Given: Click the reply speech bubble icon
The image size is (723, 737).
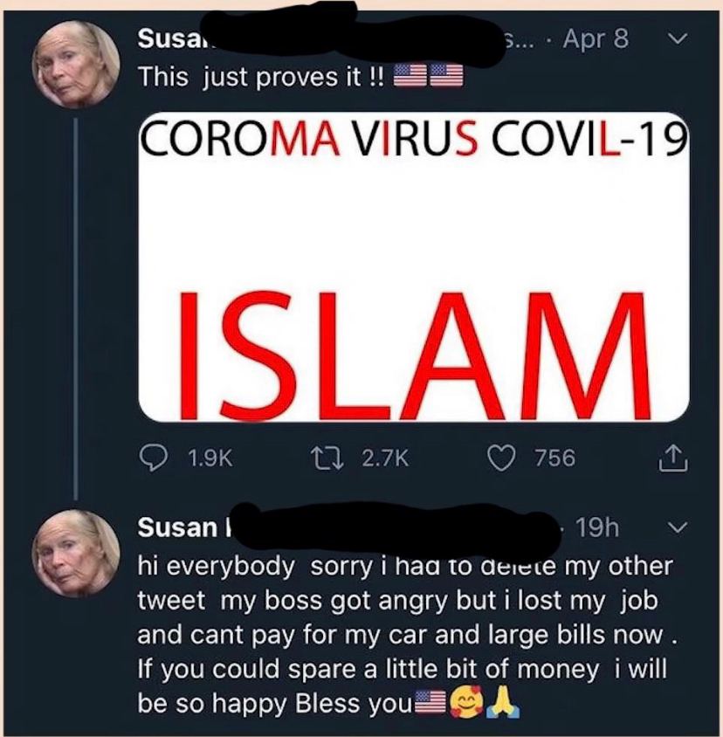Looking at the screenshot, I should (153, 458).
